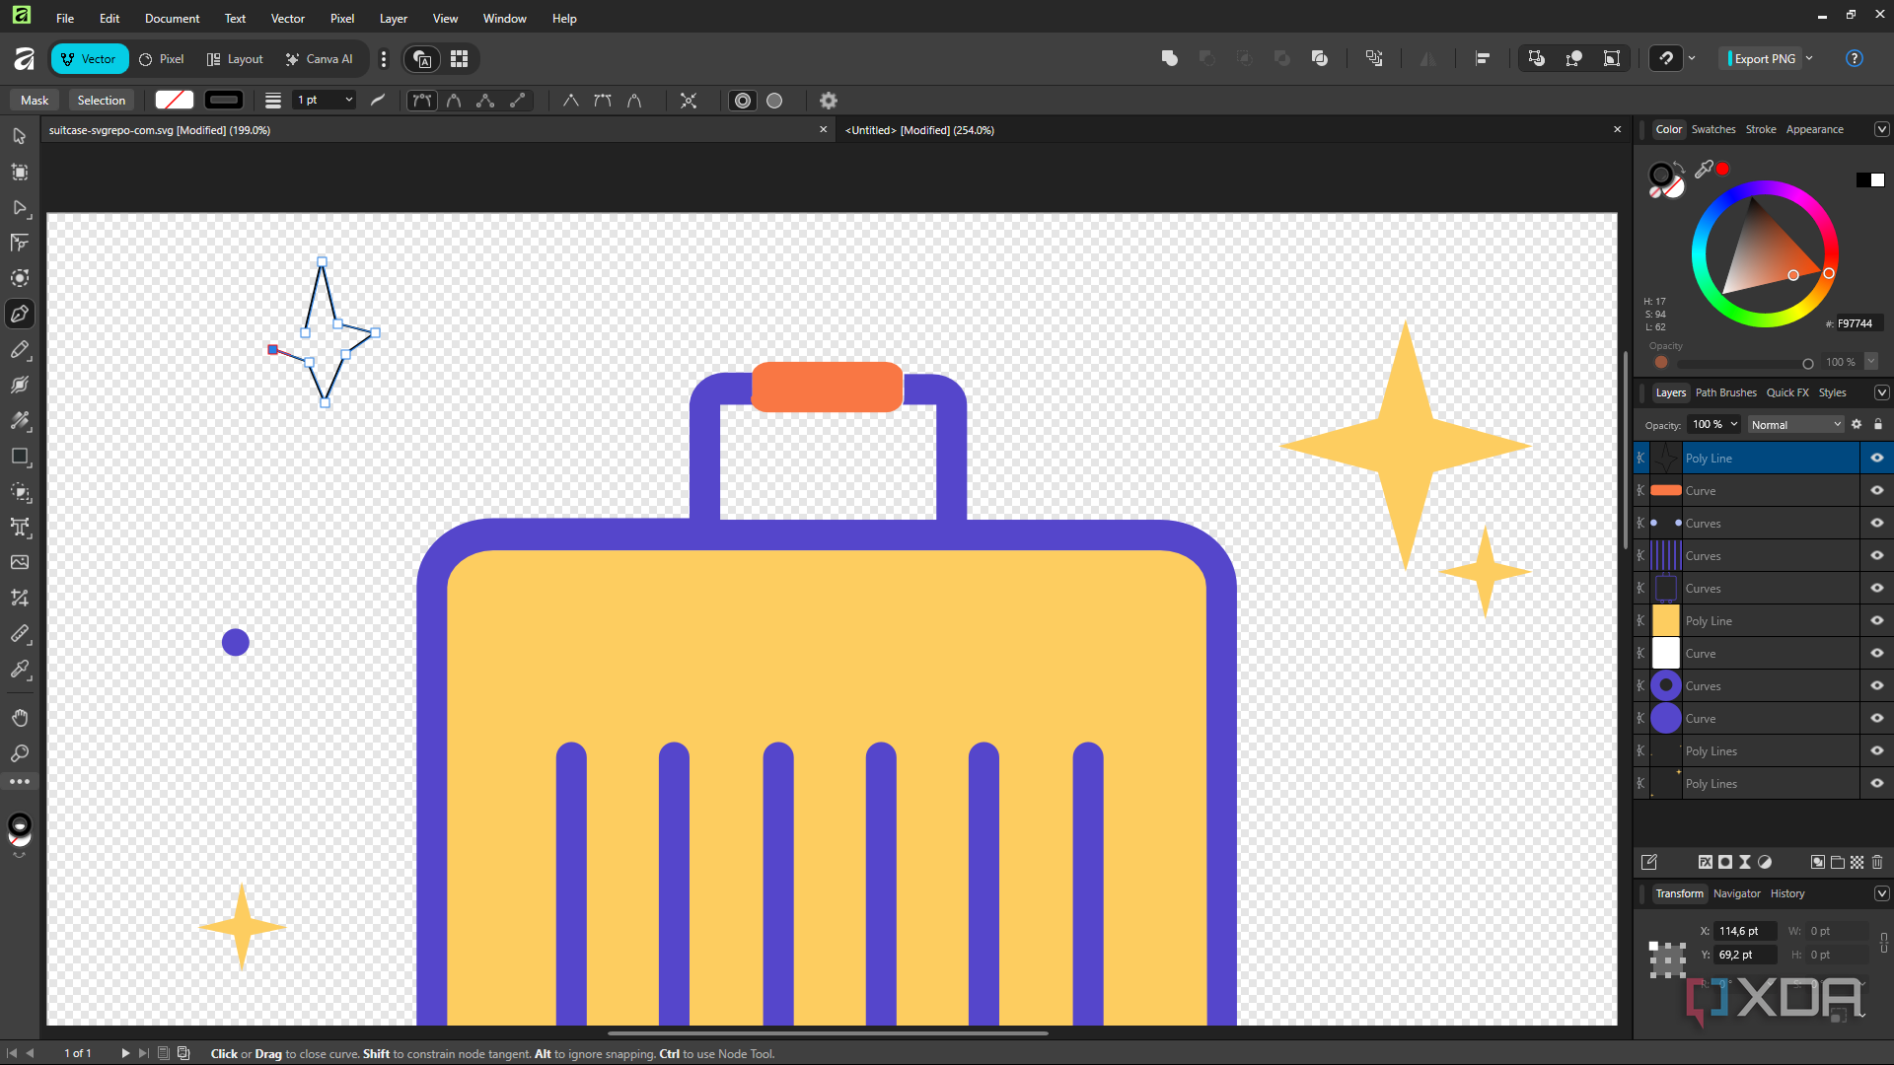Click the Layer FX icon
The width and height of the screenshot is (1894, 1065).
tap(1705, 862)
